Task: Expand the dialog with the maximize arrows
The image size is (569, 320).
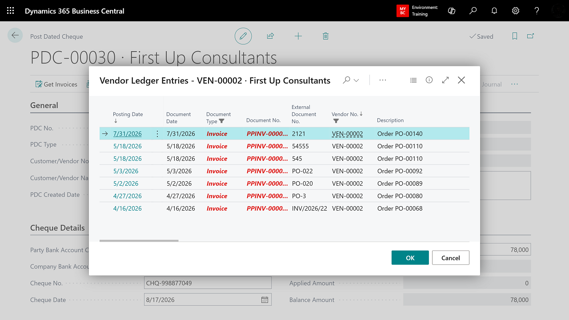Action: (x=445, y=80)
